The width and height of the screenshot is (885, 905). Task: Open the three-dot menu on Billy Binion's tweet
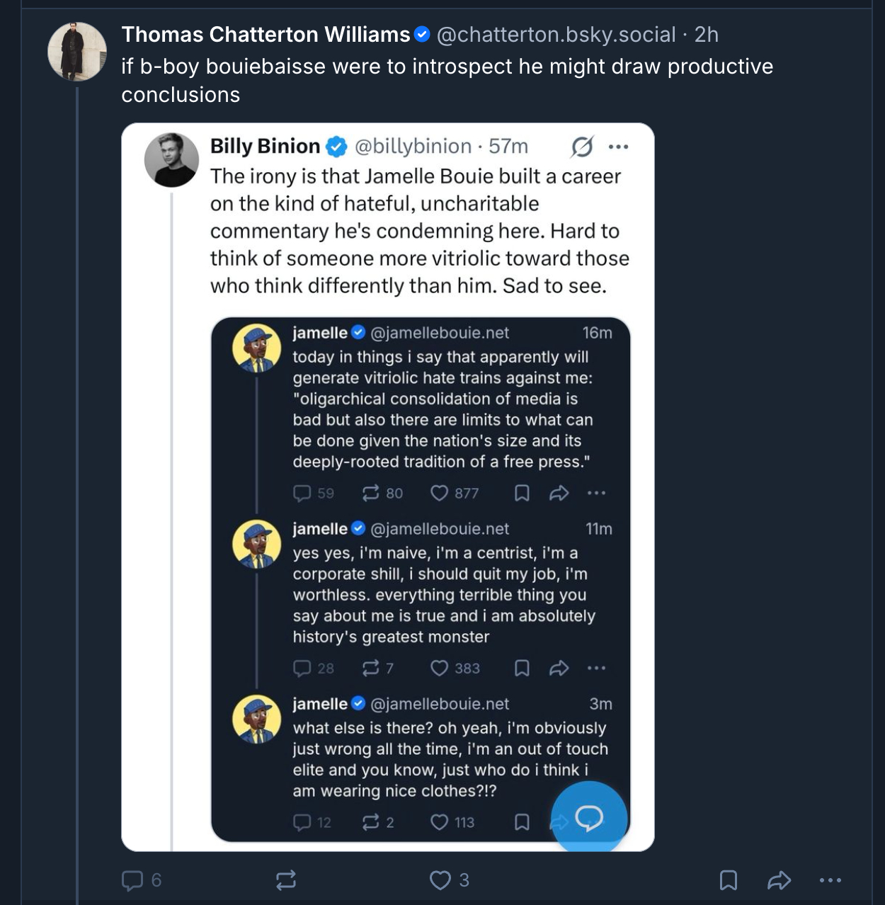(618, 147)
